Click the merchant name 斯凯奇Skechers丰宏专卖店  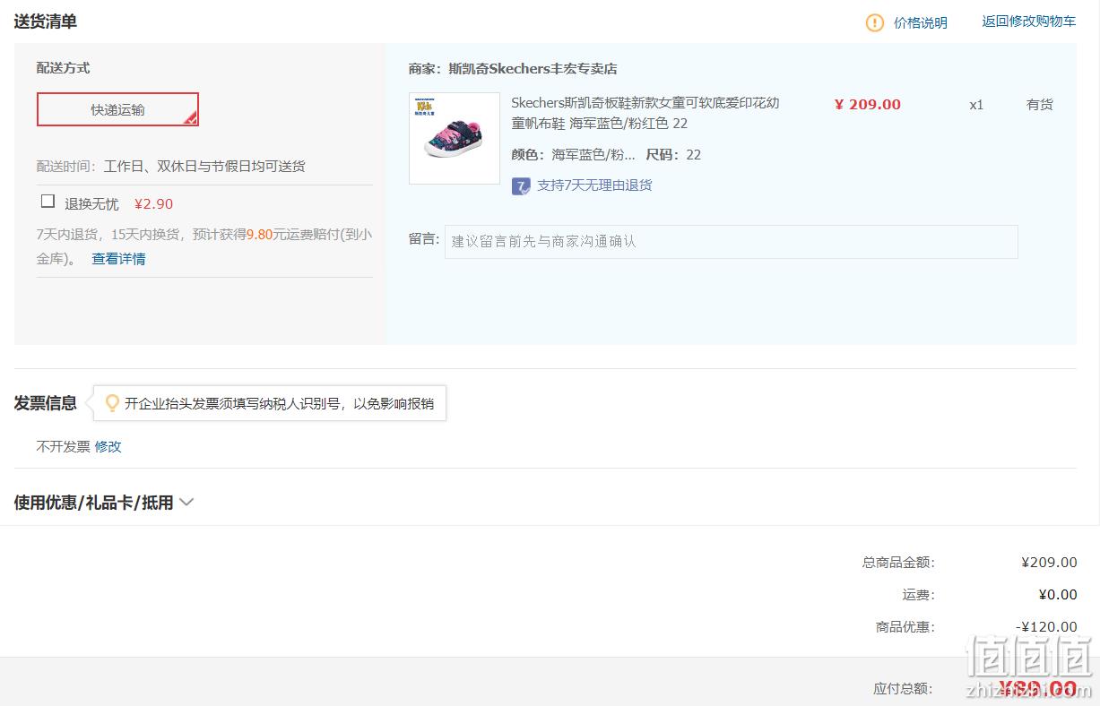pos(533,69)
